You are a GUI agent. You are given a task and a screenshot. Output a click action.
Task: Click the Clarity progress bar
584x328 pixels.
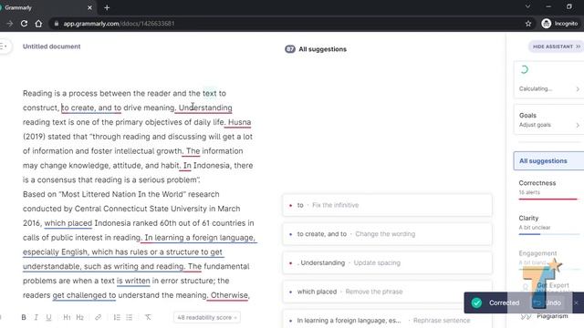pos(548,234)
